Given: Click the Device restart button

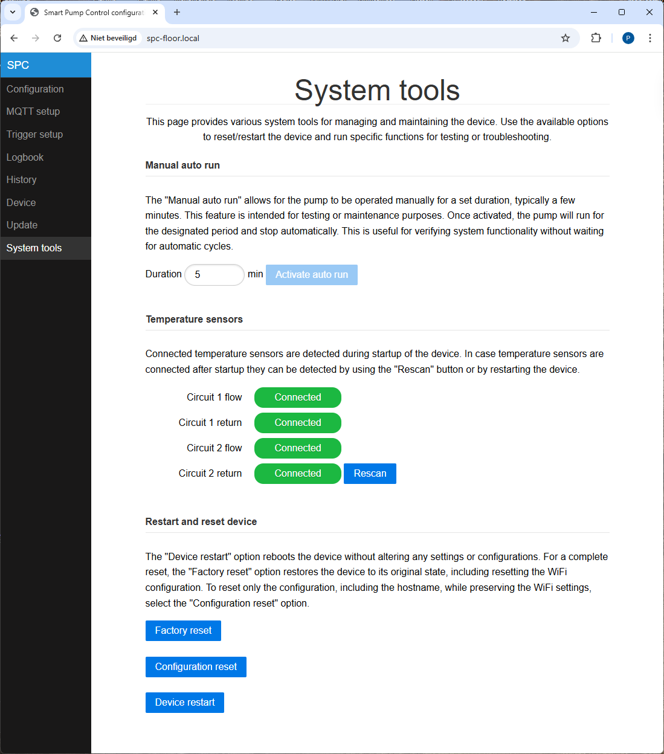Looking at the screenshot, I should (x=185, y=703).
